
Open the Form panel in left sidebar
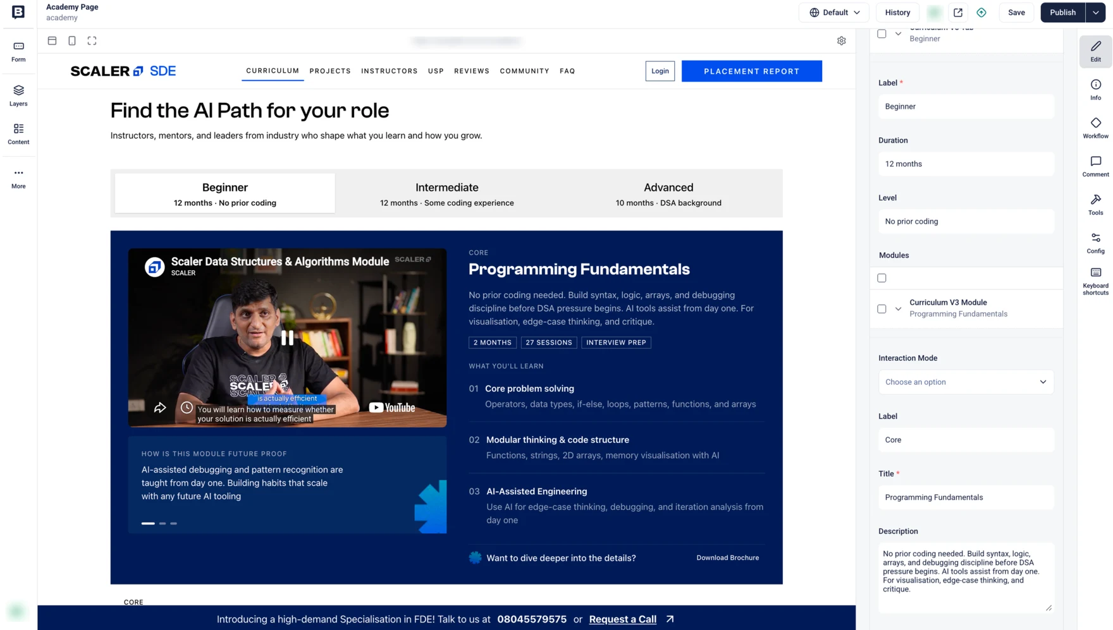click(18, 52)
